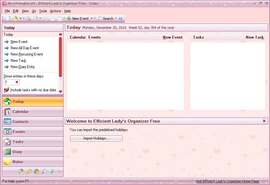Click the Import Holidays button
Screen dimensions: 270x185
(x=96, y=138)
